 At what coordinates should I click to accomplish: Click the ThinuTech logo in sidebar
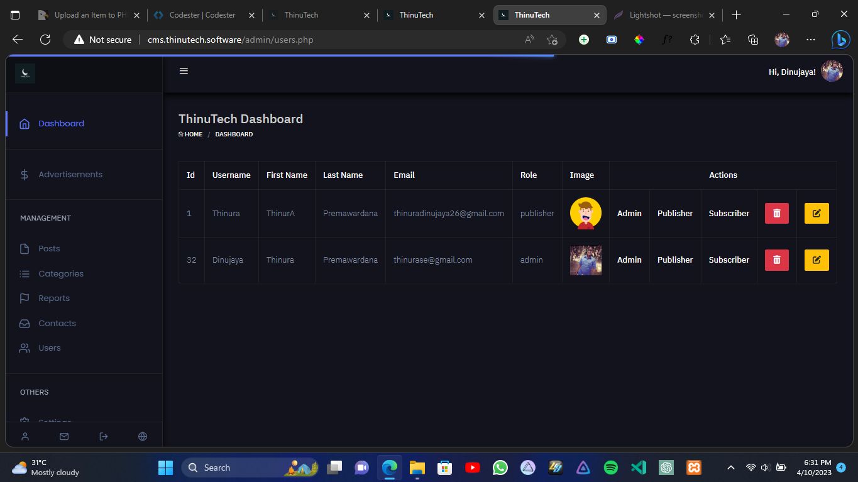(x=25, y=74)
